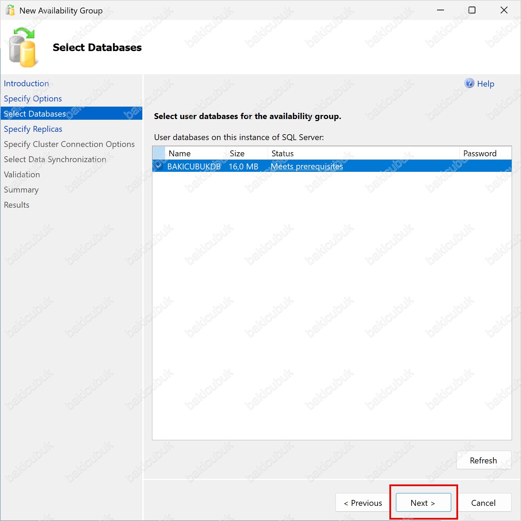
Task: Proceed with the Next button
Action: tap(423, 503)
